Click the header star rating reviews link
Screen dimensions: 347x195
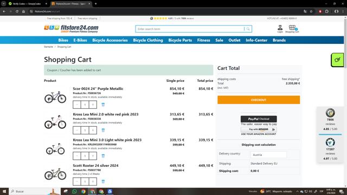[x=172, y=18]
